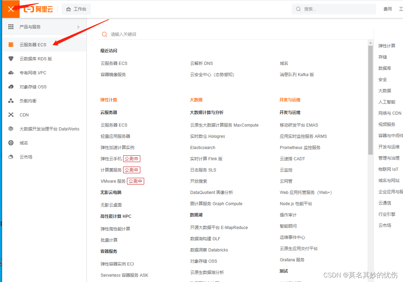Focus the 请输入关键词 input field
The image size is (403, 282).
point(235,34)
